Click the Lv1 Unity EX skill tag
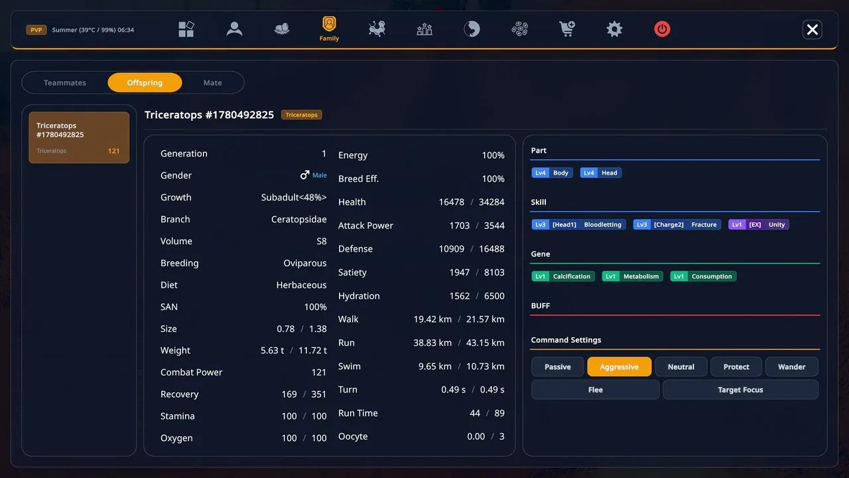The image size is (849, 478). pyautogui.click(x=759, y=224)
